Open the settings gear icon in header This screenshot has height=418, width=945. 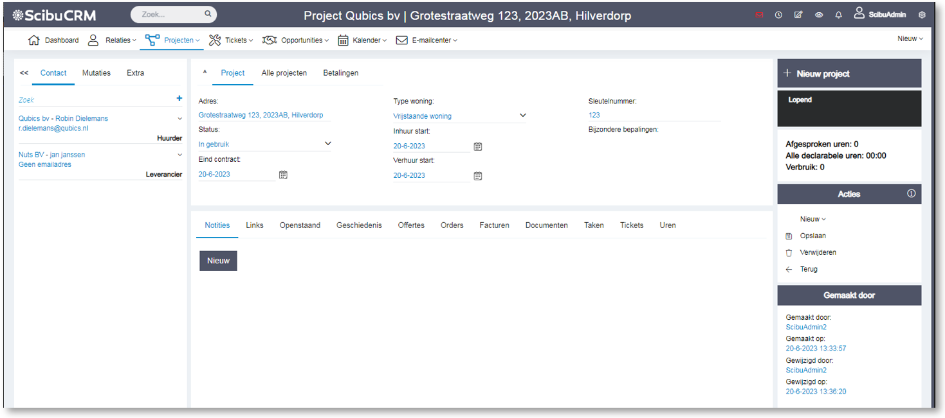coord(922,15)
